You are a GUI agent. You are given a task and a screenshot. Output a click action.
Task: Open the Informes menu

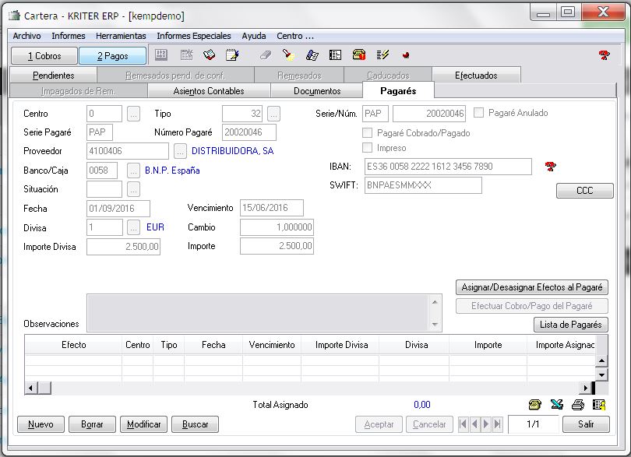click(x=69, y=36)
